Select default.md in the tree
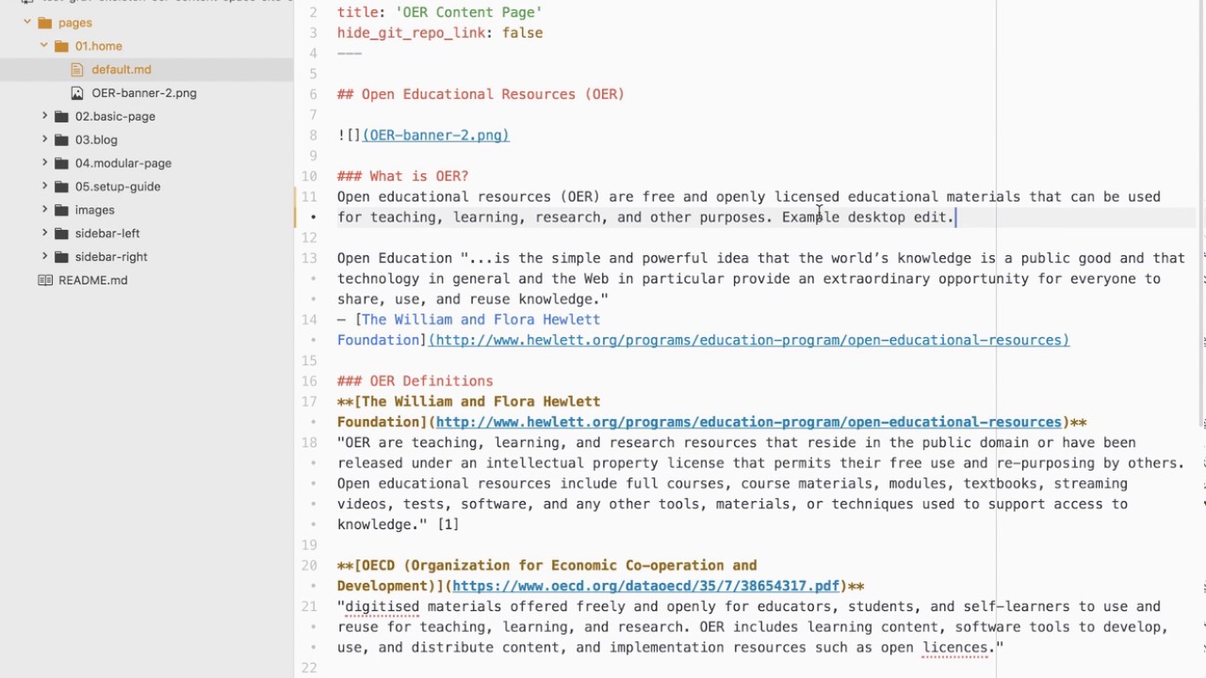The image size is (1206, 678). [x=121, y=70]
